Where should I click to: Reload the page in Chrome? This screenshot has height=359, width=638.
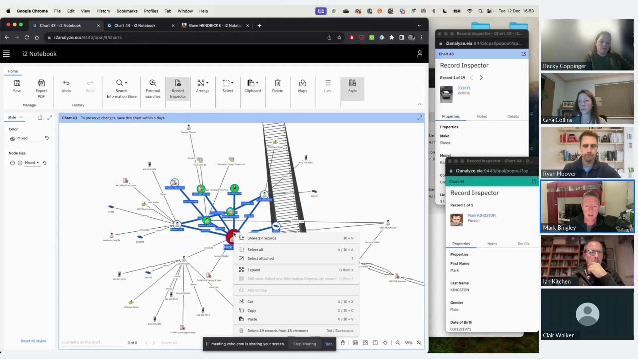click(x=27, y=38)
